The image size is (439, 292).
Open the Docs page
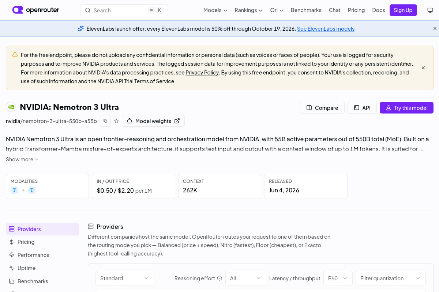pyautogui.click(x=379, y=10)
